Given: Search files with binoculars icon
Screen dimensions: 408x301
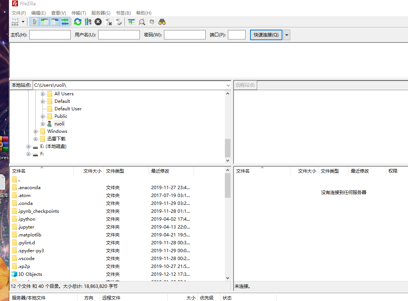Looking at the screenshot, I should point(162,22).
